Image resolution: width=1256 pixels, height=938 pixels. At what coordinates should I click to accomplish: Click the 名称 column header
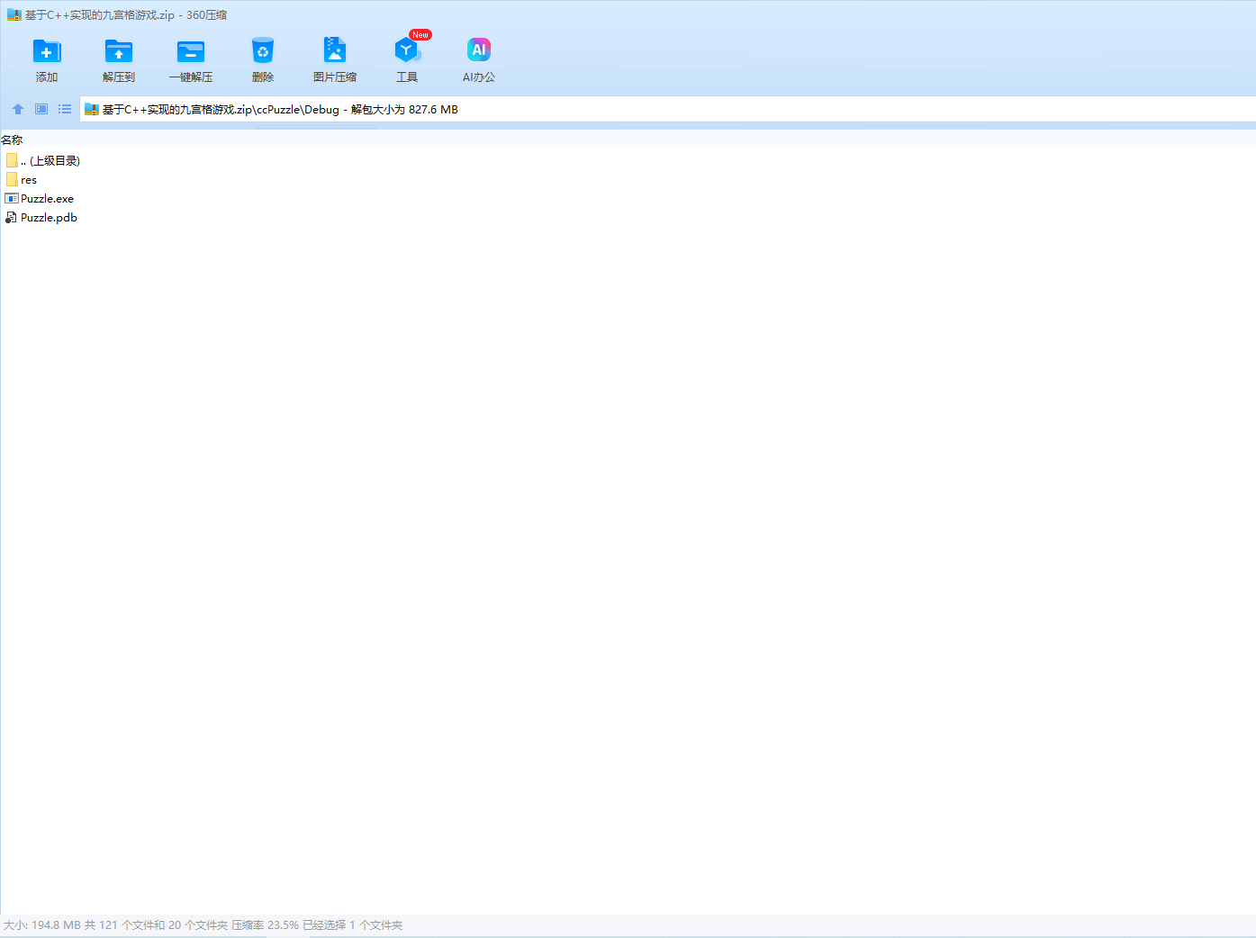pos(12,140)
